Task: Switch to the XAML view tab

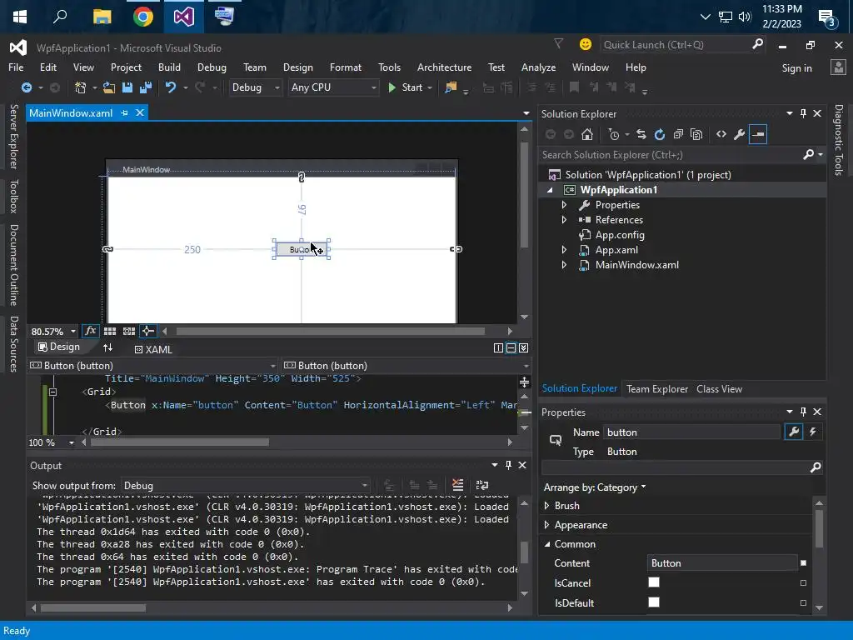Action: tap(153, 349)
